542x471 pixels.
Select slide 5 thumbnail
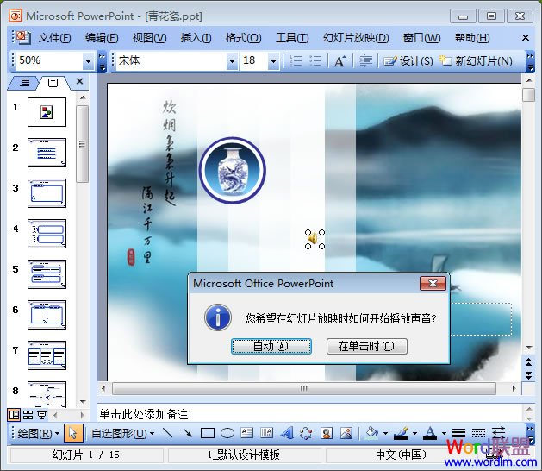click(x=47, y=274)
